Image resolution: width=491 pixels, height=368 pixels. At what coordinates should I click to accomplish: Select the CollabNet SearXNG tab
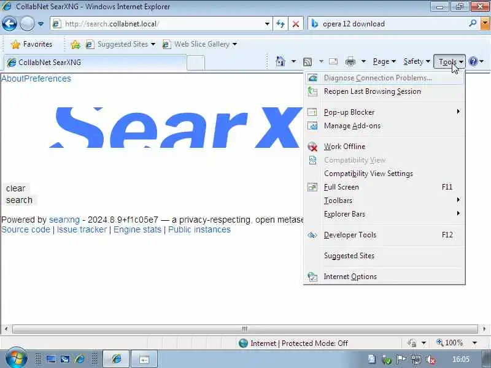coord(95,63)
